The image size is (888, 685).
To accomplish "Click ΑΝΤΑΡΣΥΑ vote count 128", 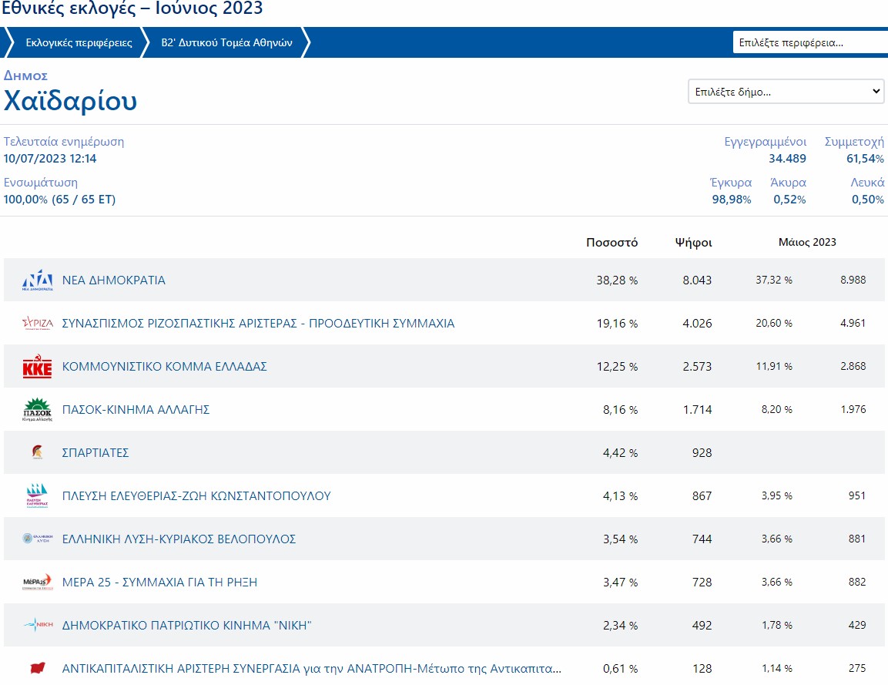I will click(x=702, y=669).
